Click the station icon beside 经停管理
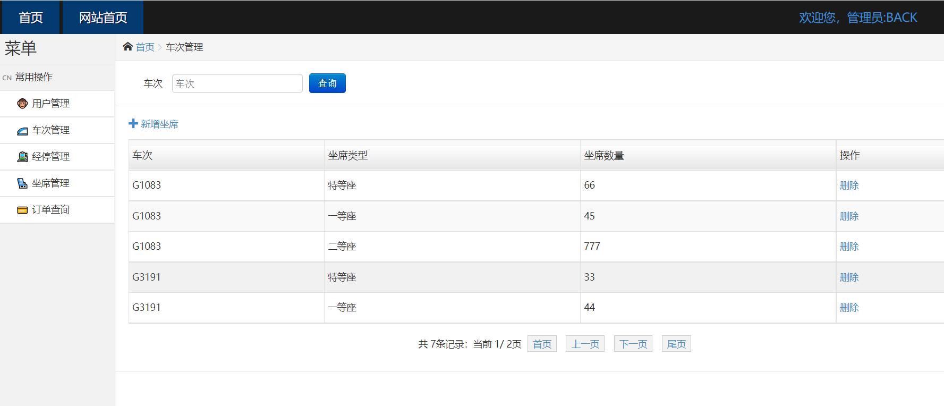The height and width of the screenshot is (406, 944). coord(22,157)
